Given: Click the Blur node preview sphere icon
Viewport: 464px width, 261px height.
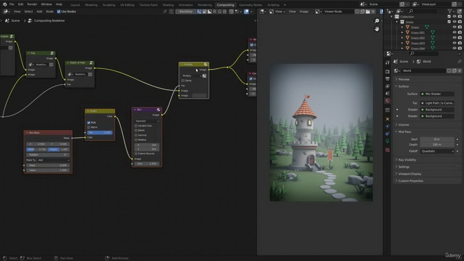Looking at the screenshot, I should pos(159,110).
